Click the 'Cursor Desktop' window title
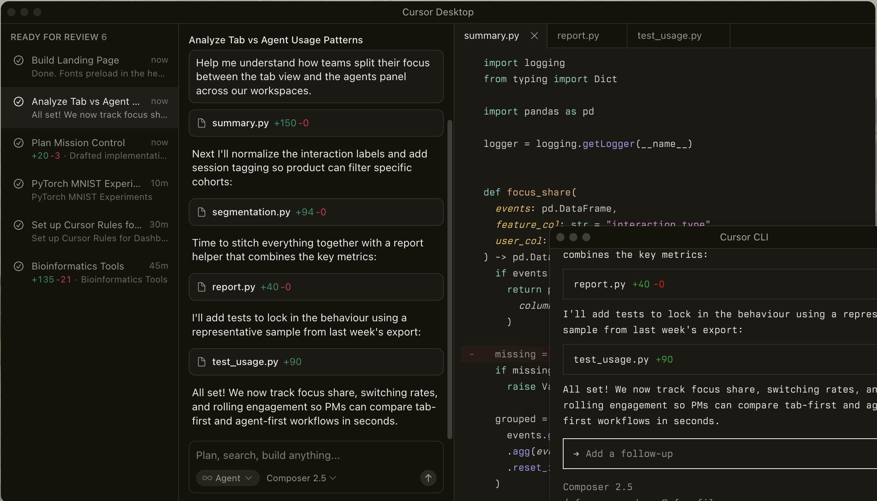This screenshot has width=877, height=501. click(438, 12)
